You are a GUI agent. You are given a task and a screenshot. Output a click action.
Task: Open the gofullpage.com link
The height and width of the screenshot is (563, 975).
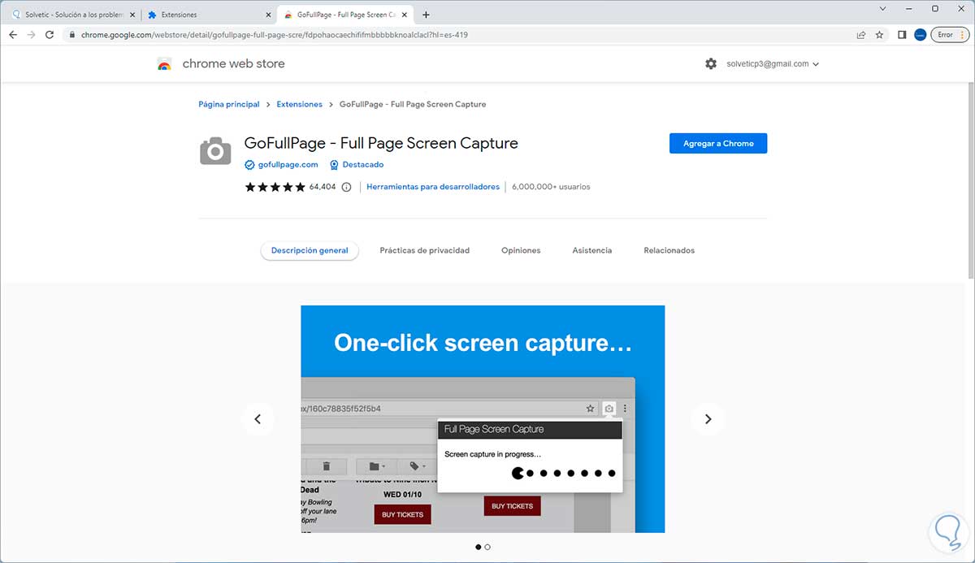(x=288, y=164)
